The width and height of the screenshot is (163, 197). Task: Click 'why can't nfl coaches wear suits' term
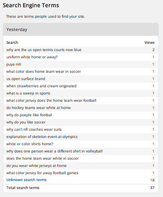coord(34,130)
